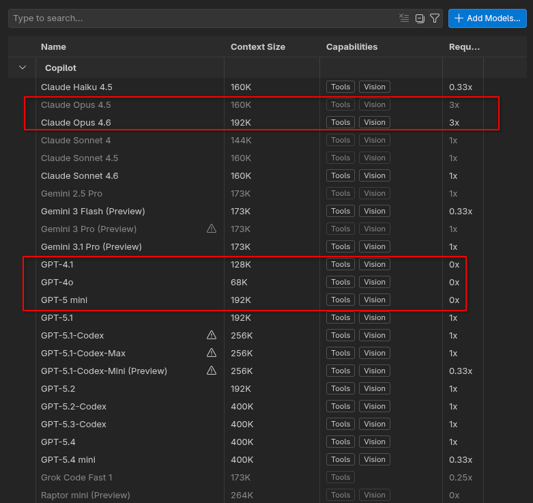Select the Gemini 3 Flash (Preview) model
The height and width of the screenshot is (503, 533).
pos(93,211)
